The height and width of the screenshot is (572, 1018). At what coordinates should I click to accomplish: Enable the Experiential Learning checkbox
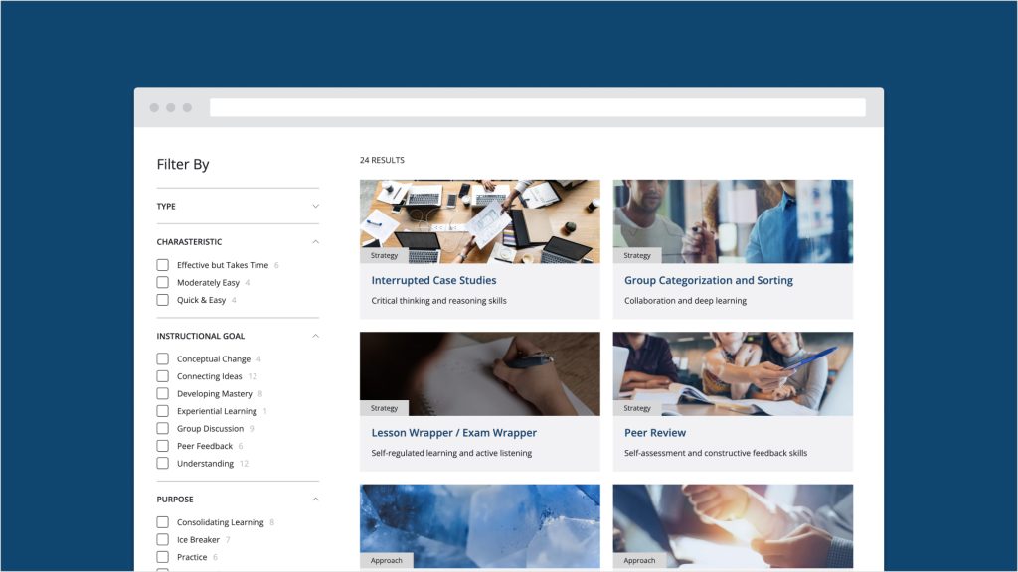point(163,411)
